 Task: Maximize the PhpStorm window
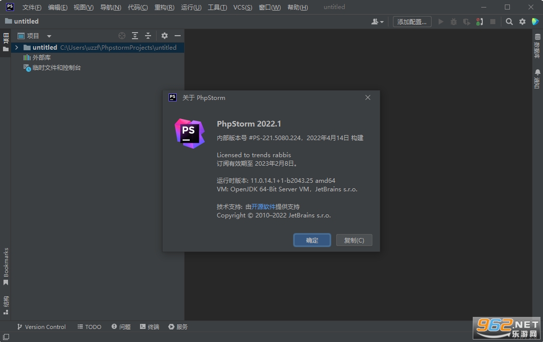click(x=507, y=7)
